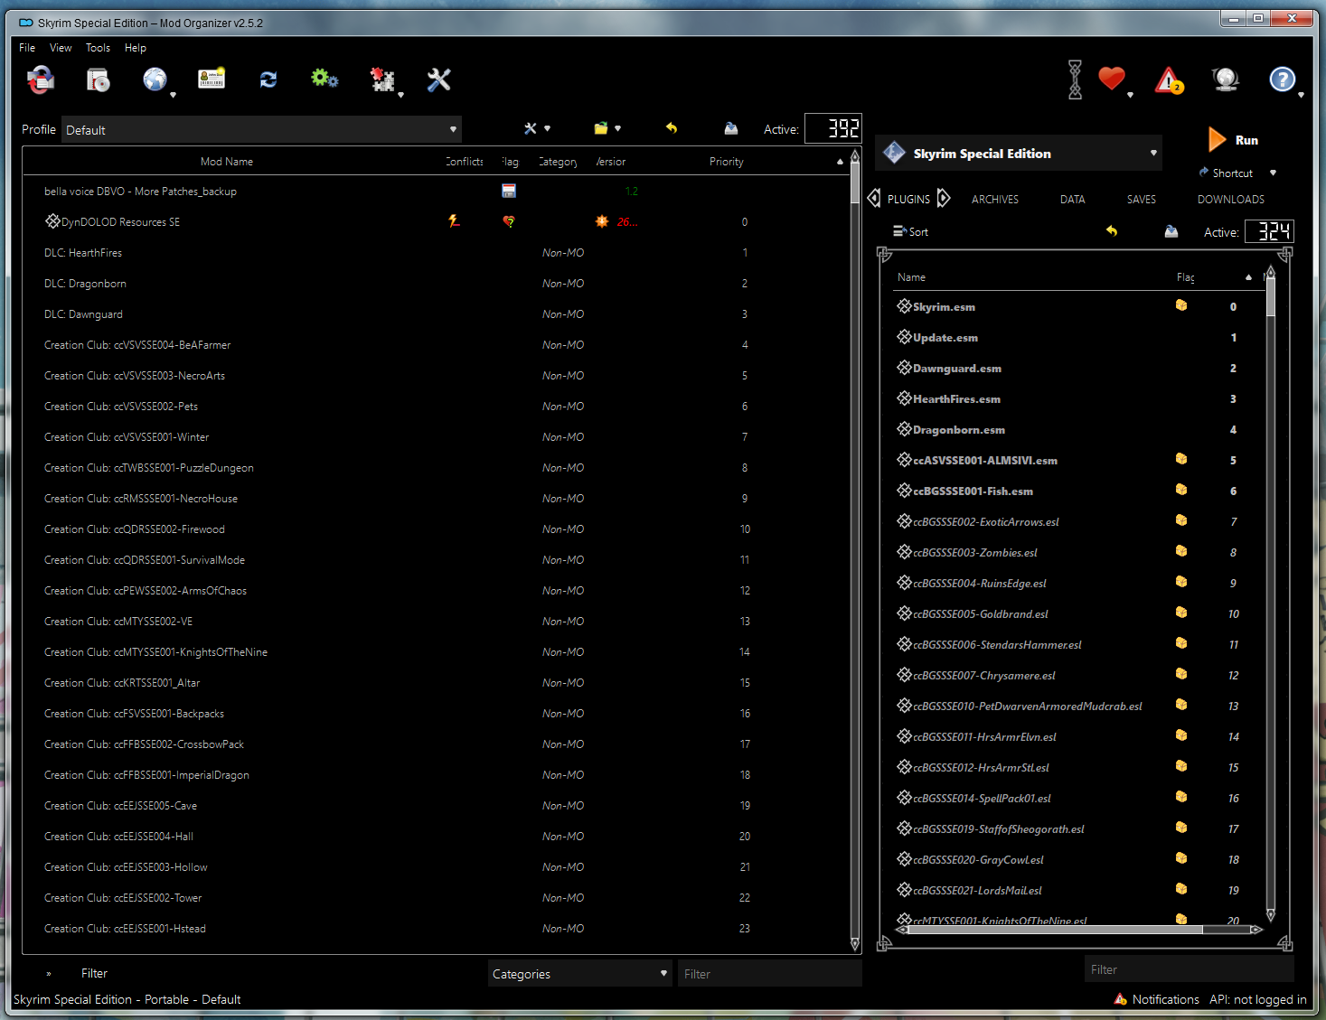The image size is (1326, 1020).
Task: Toggle the Update.esm plugin checkbox
Action: point(904,337)
